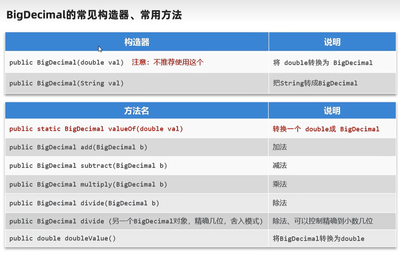This screenshot has width=400, height=253.
Task: Select the red valueOf(double val) method
Action: tap(96, 129)
